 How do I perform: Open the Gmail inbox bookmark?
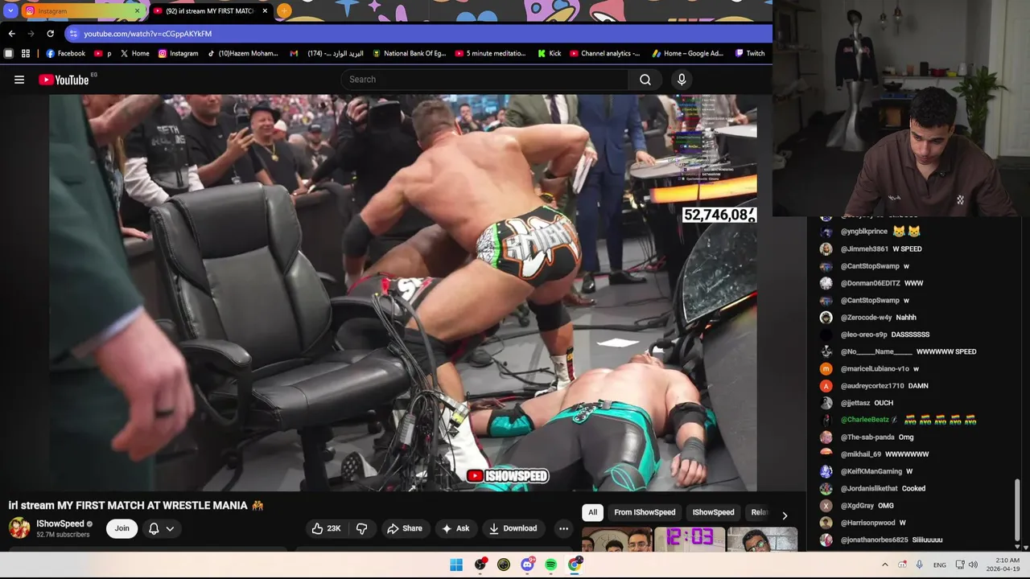326,54
